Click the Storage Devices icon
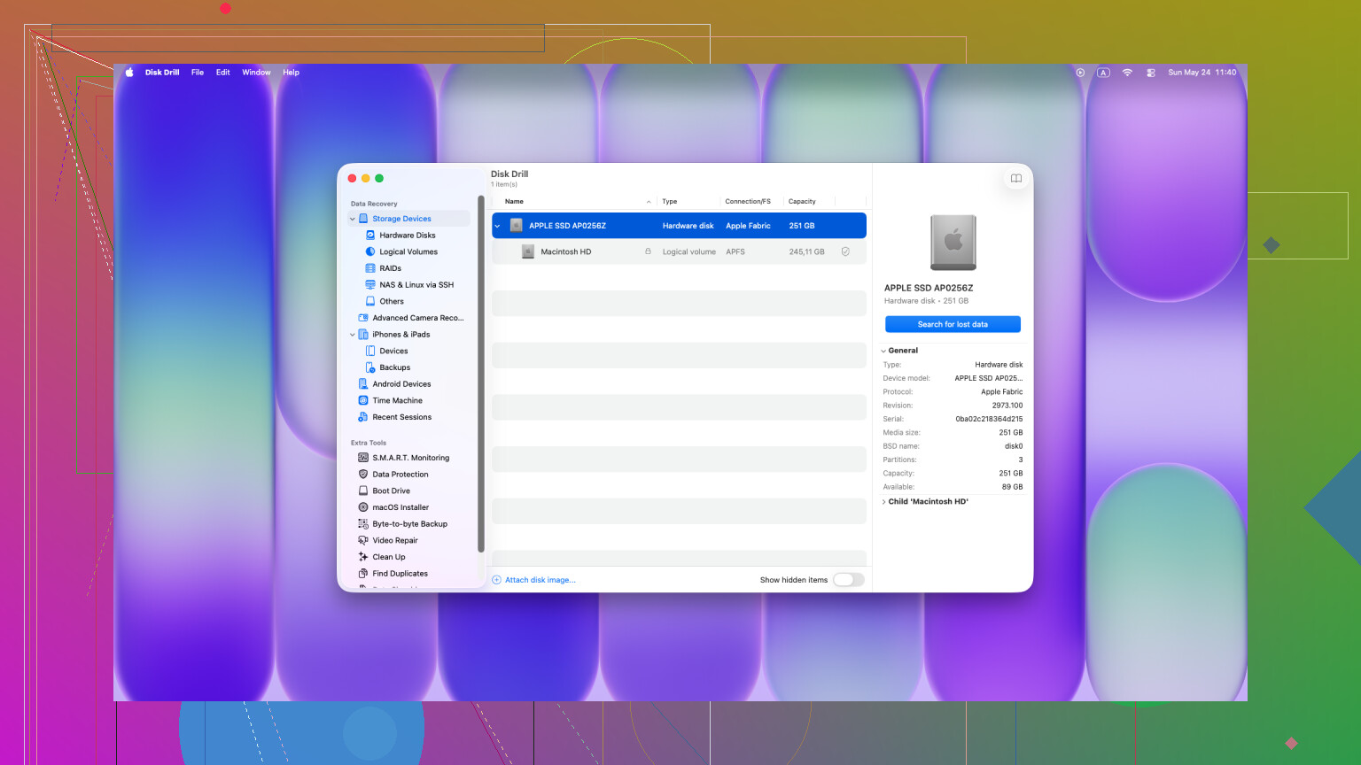 (x=363, y=219)
